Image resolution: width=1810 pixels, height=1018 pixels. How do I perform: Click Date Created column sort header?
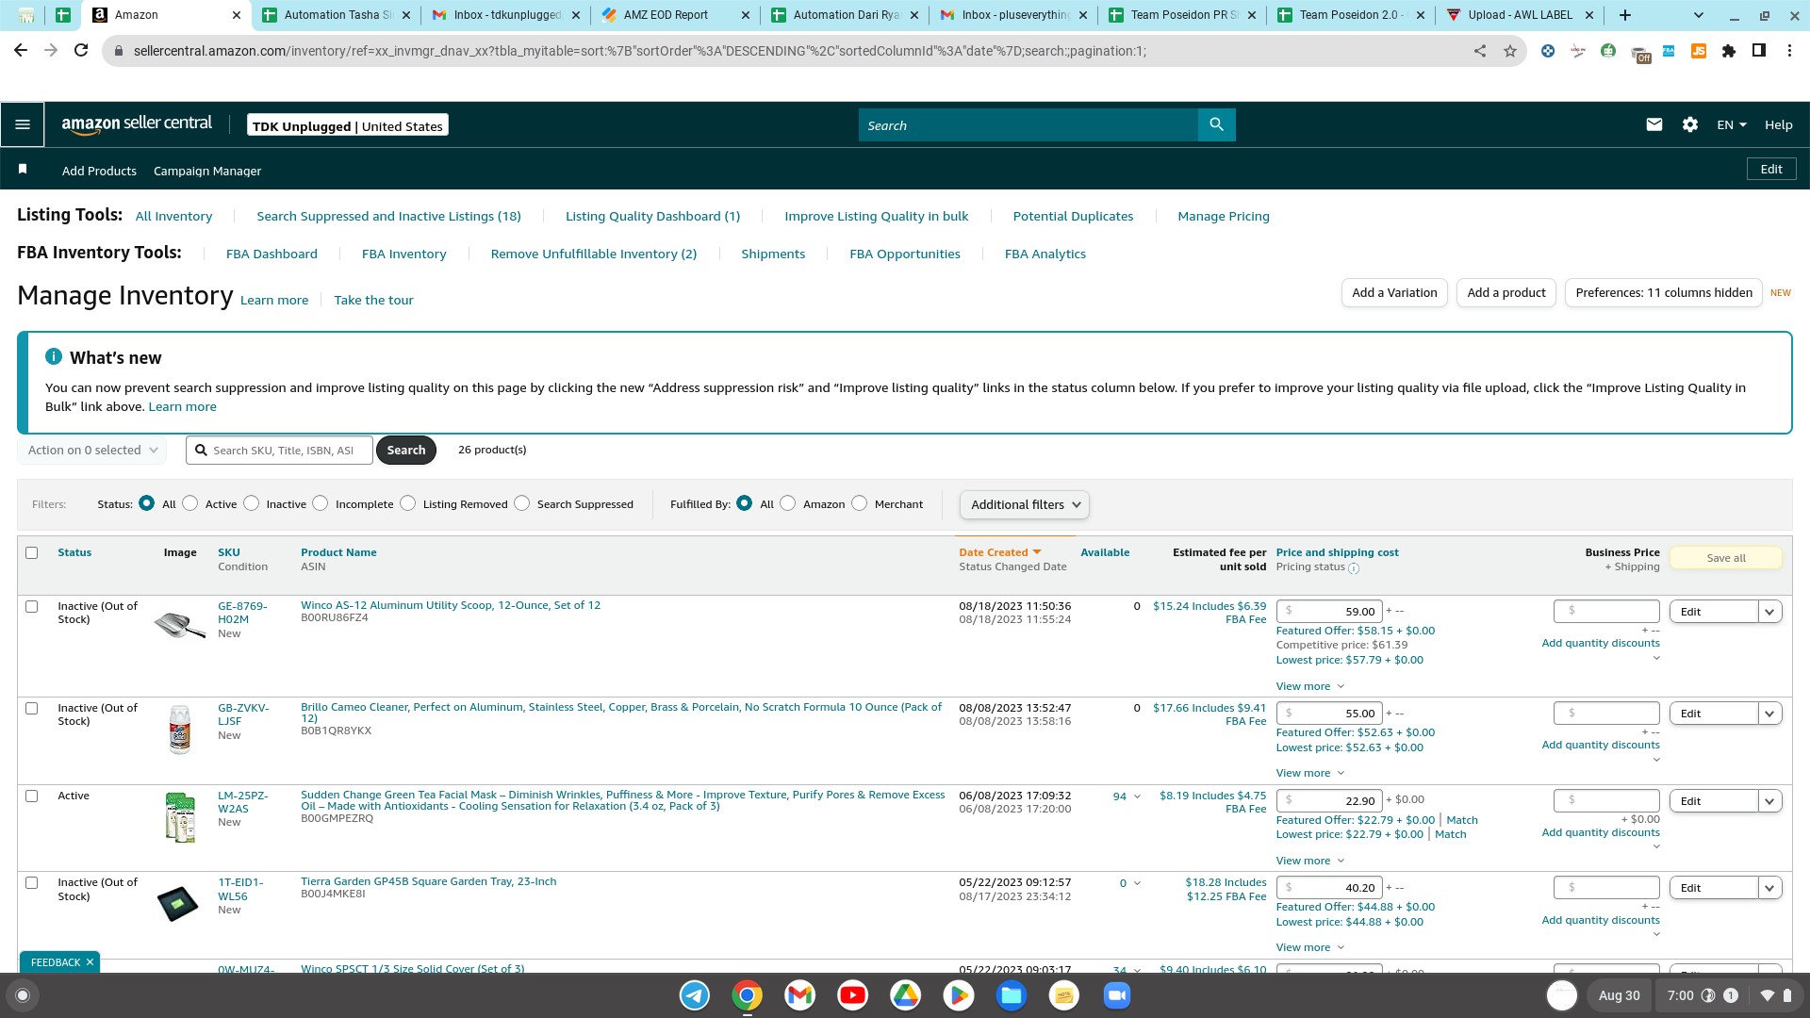coord(999,552)
